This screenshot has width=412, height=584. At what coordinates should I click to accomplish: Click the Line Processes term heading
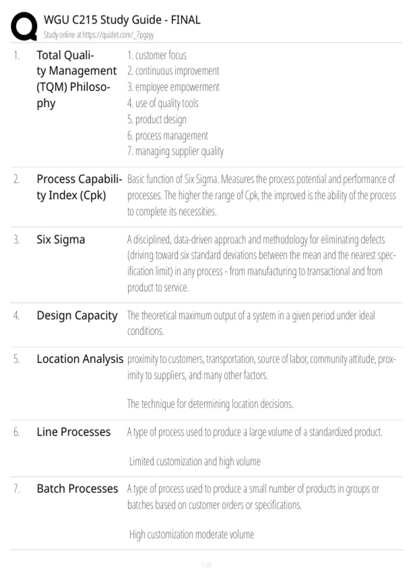73,432
